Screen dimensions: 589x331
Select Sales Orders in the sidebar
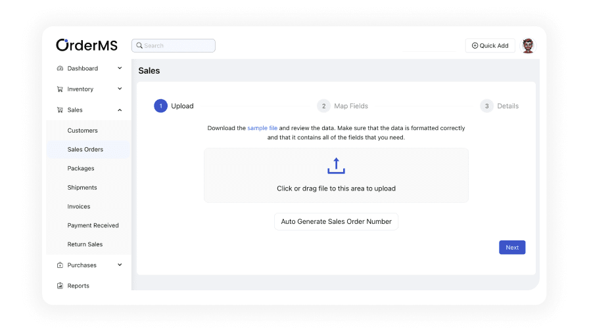[85, 150]
